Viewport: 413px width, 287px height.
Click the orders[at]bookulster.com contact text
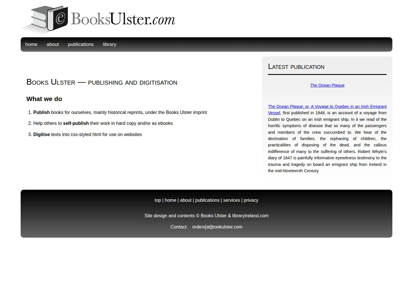coord(217,227)
